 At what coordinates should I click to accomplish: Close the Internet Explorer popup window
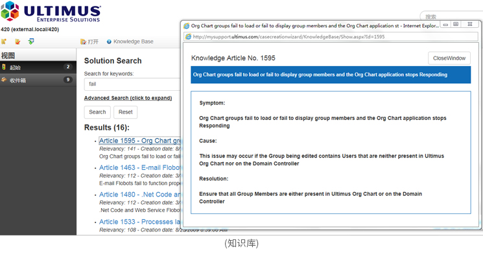coord(470,25)
